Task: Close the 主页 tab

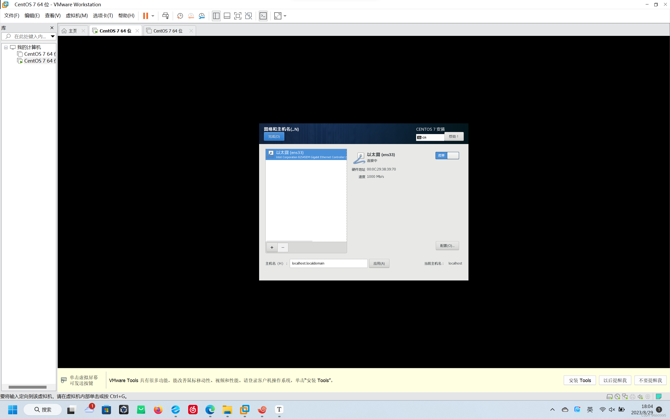Action: click(83, 31)
